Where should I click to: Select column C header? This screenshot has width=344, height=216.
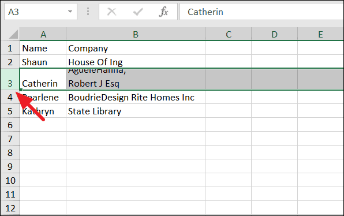point(229,34)
